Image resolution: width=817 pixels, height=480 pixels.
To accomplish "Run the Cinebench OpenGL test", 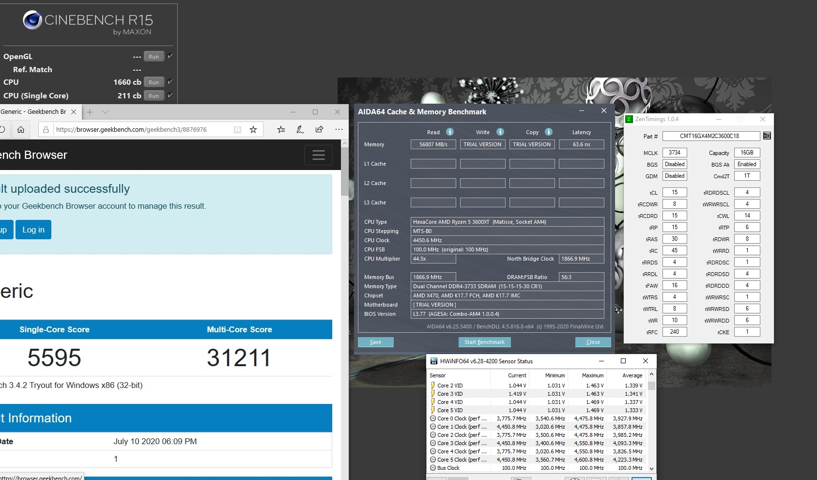I will (x=154, y=57).
